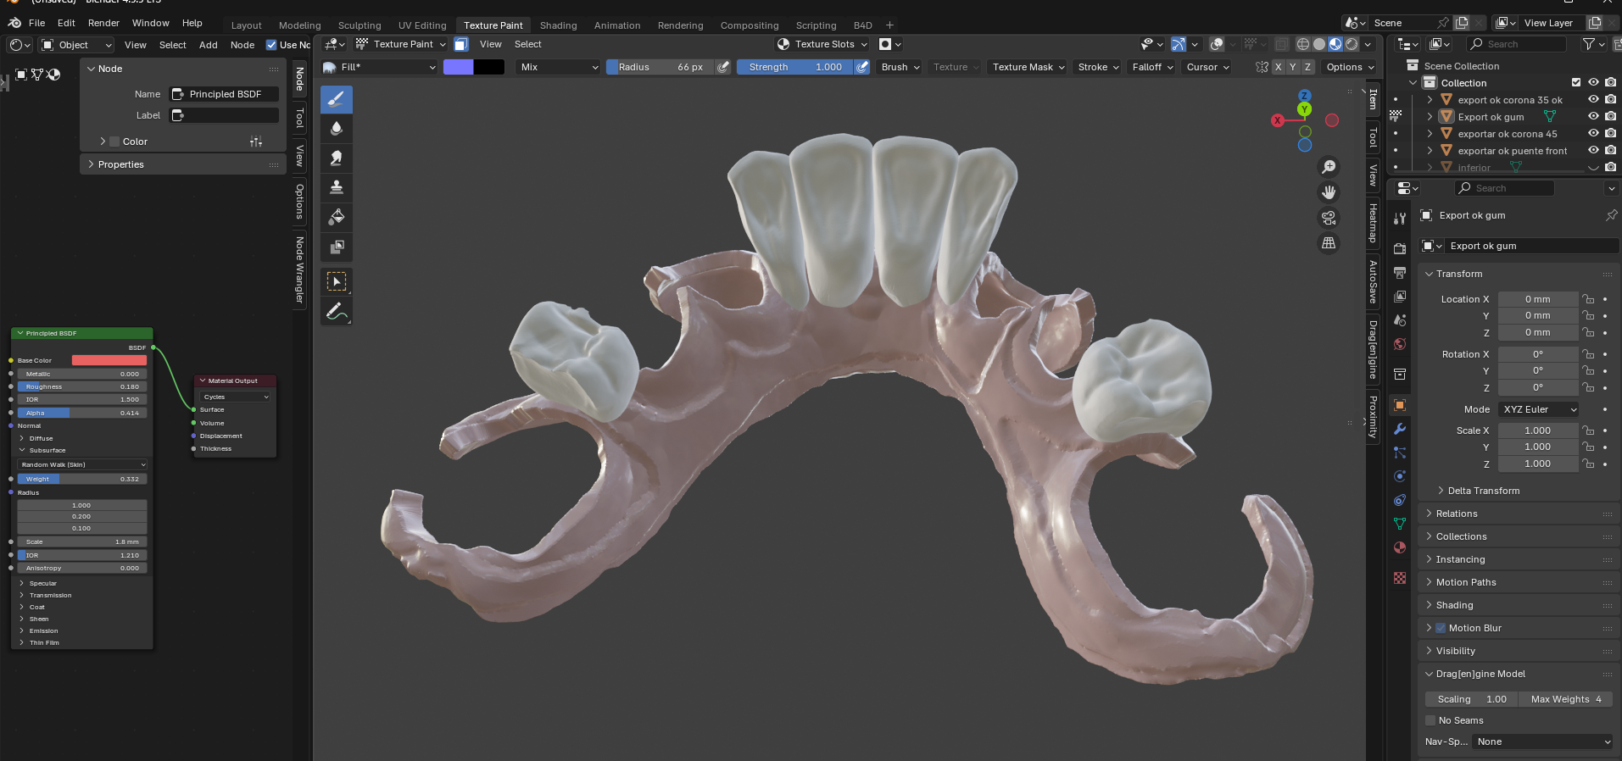Select the Smear tool
The image size is (1622, 761).
click(337, 158)
